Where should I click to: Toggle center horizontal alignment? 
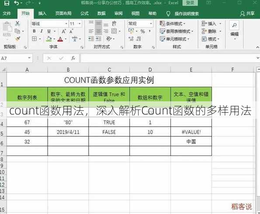tap(98, 31)
